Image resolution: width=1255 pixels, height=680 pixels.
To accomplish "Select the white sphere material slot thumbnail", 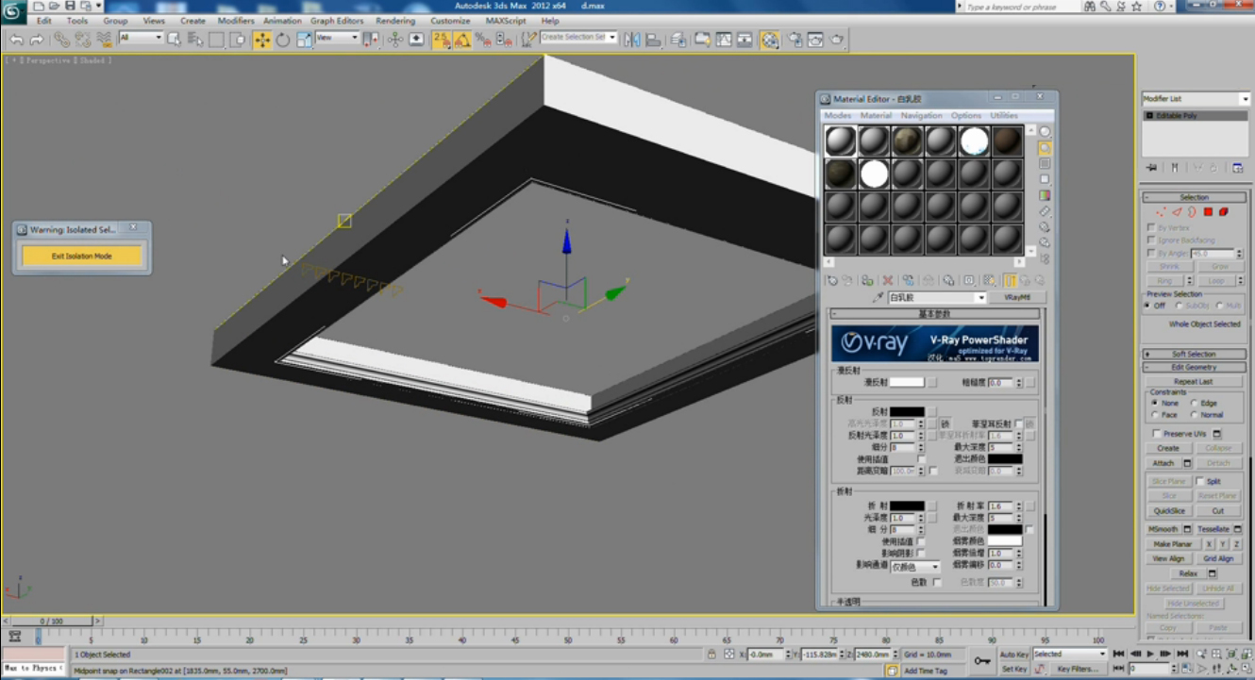I will pos(874,174).
